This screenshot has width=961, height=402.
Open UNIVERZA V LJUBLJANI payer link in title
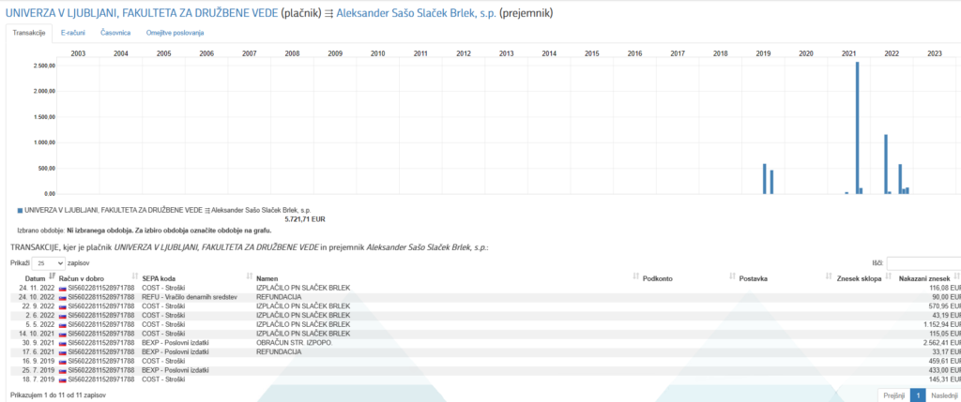pyautogui.click(x=142, y=13)
